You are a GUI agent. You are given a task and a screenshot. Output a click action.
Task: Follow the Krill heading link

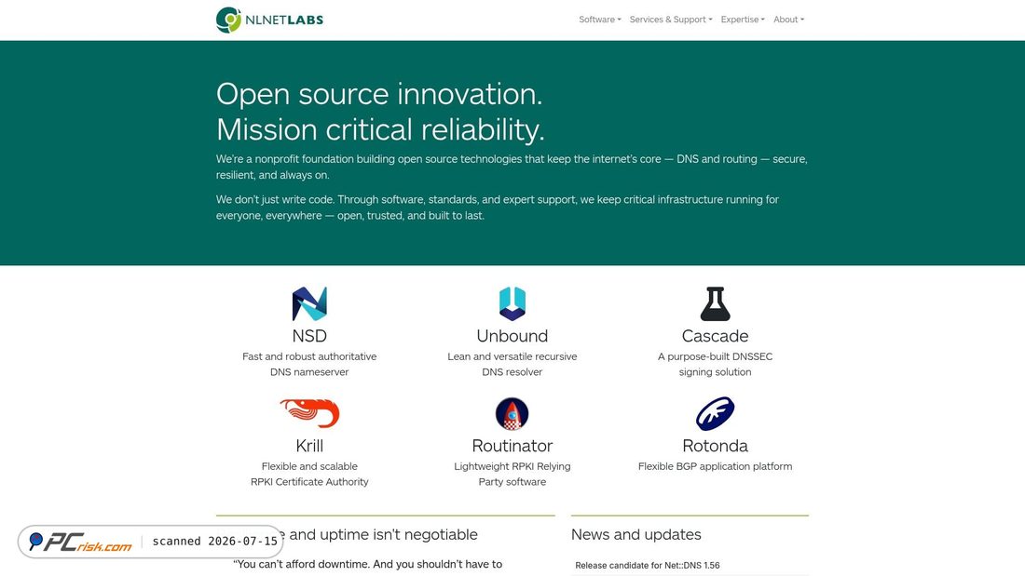[x=309, y=446]
